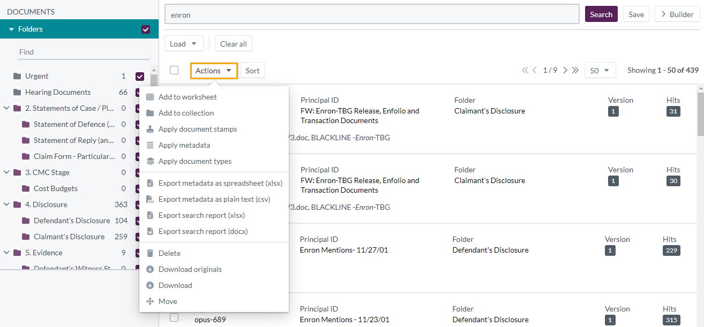Click the worksheet grid icon beside Add to worksheet

tap(150, 97)
